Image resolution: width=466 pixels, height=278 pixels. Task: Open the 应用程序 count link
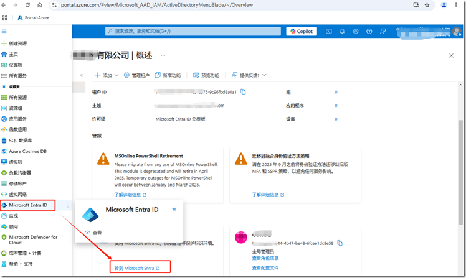pyautogui.click(x=336, y=105)
